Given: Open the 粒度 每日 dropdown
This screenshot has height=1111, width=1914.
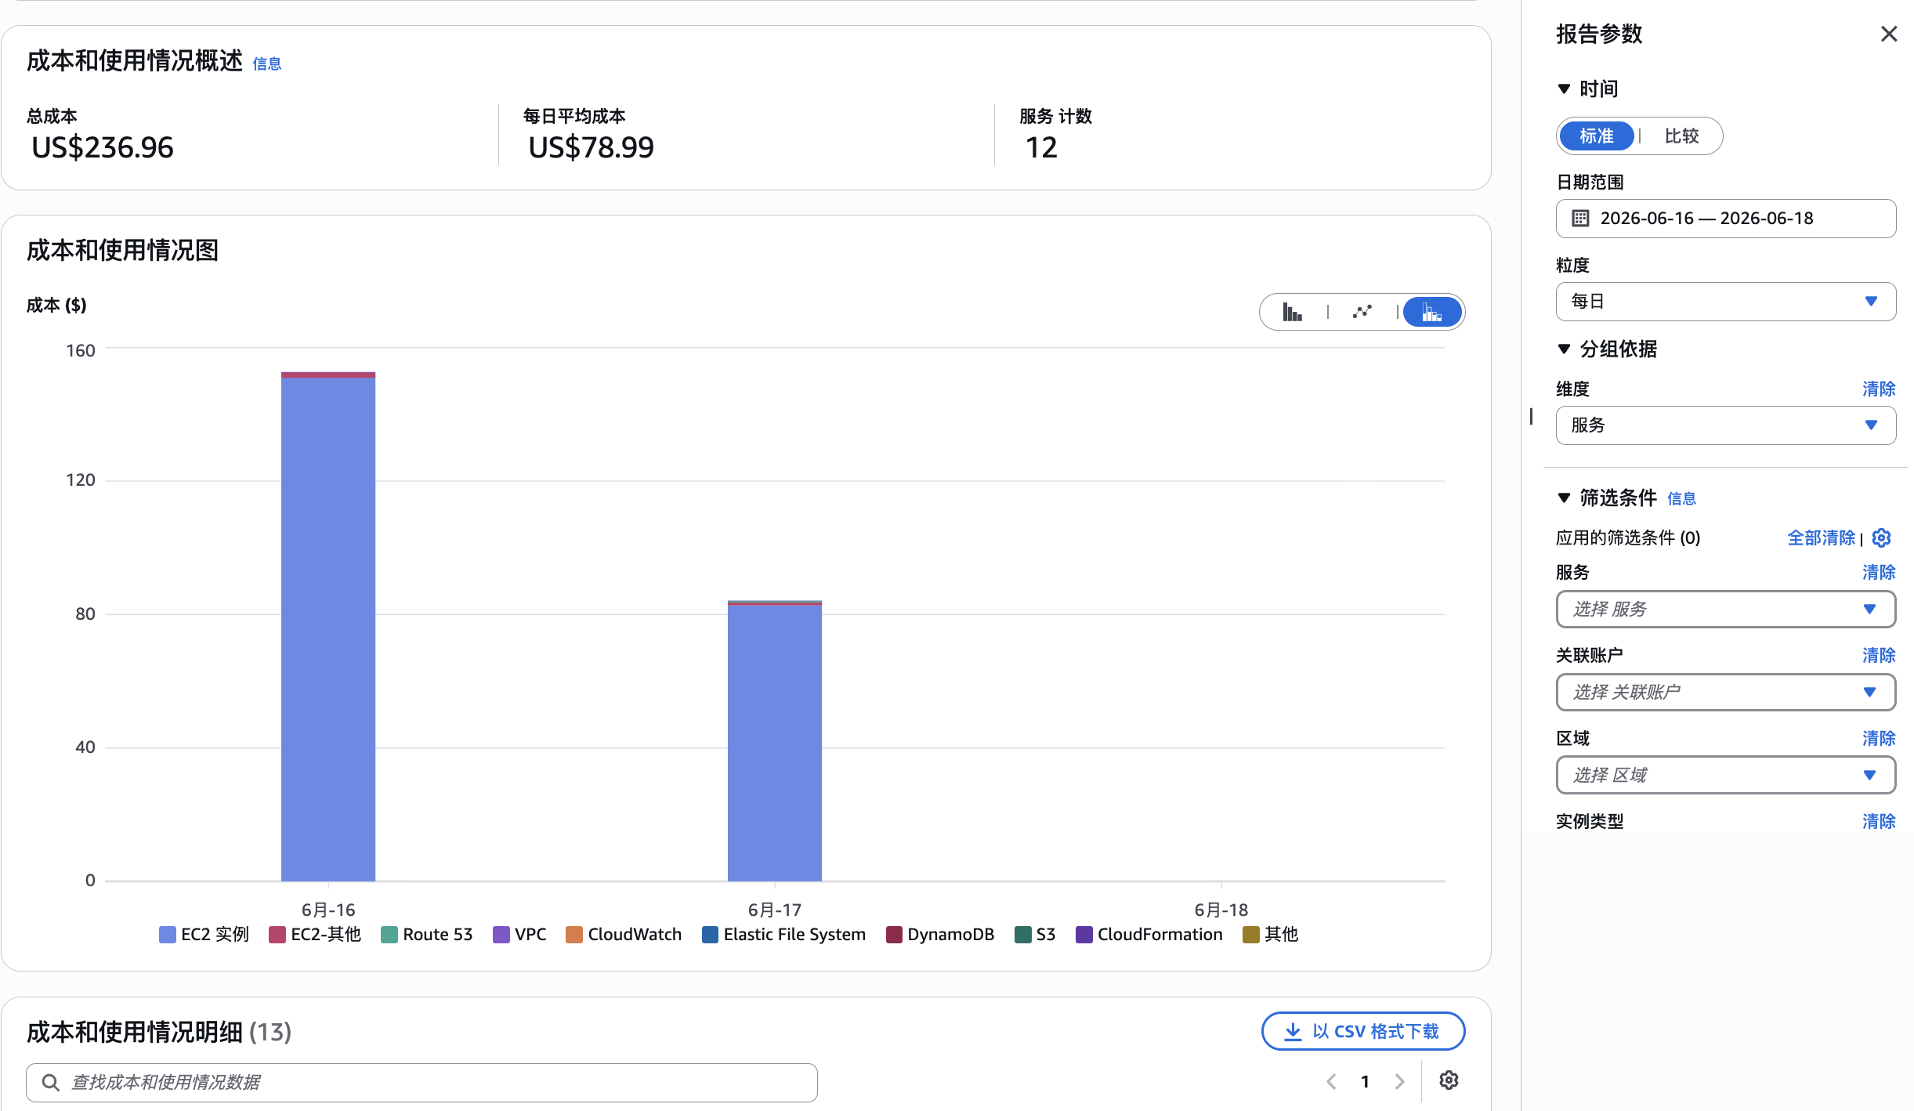Looking at the screenshot, I should (1725, 302).
